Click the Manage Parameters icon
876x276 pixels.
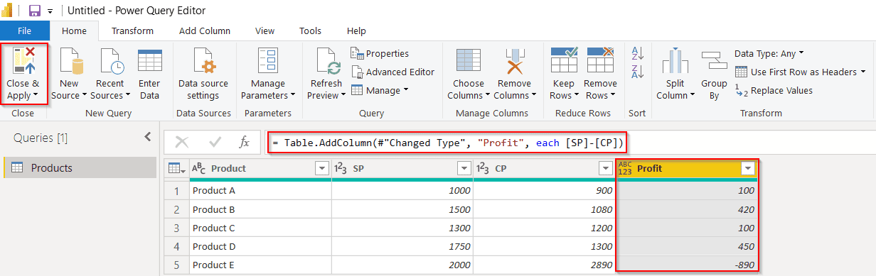268,61
